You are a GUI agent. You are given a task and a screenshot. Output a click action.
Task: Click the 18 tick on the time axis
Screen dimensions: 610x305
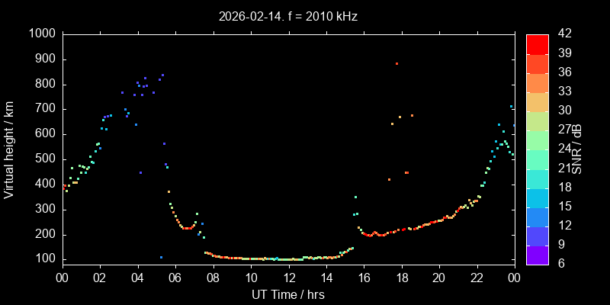coord(401,278)
